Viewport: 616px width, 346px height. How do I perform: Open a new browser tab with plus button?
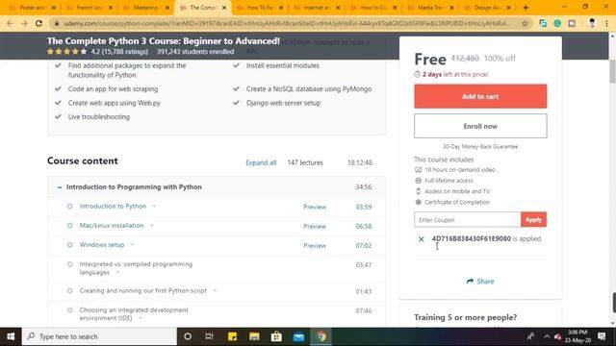point(526,8)
